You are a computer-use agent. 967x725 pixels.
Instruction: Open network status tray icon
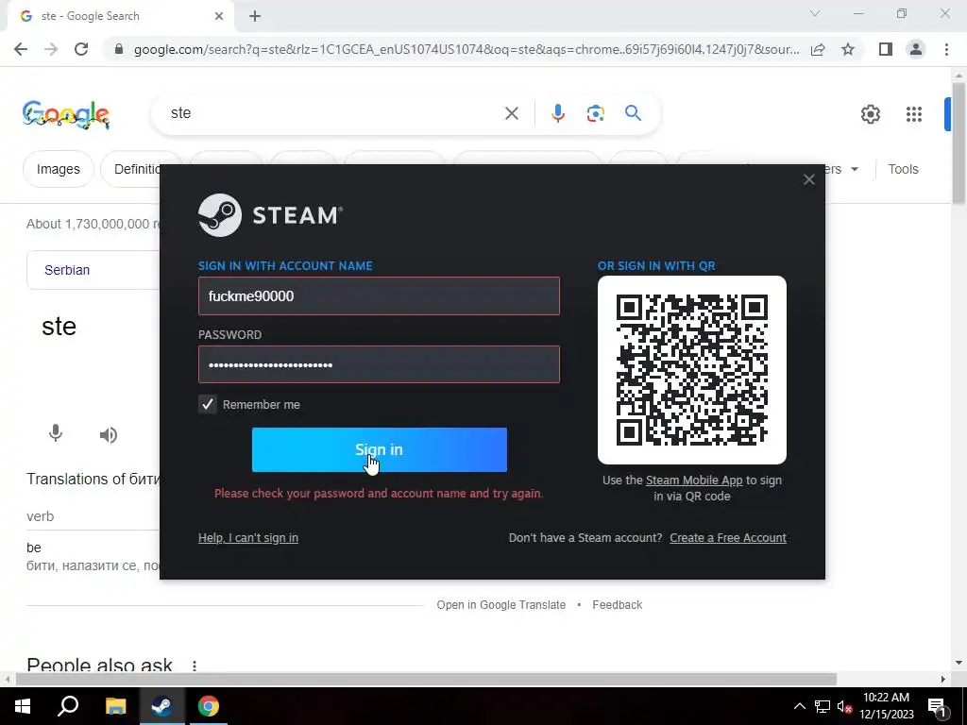[823, 706]
